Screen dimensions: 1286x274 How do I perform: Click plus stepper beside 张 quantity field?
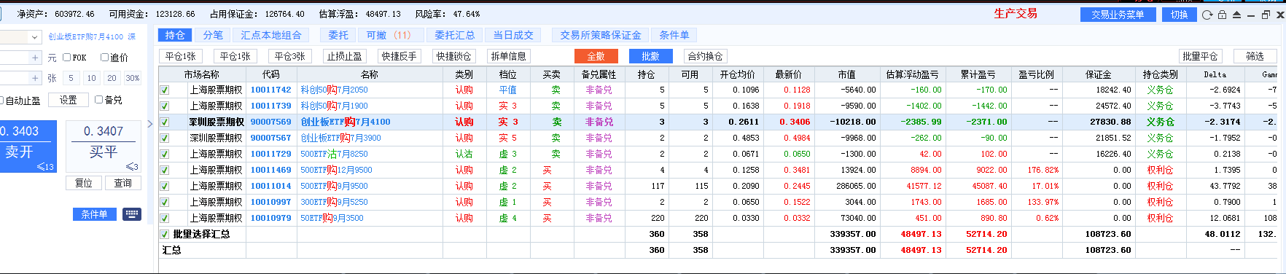click(x=35, y=78)
